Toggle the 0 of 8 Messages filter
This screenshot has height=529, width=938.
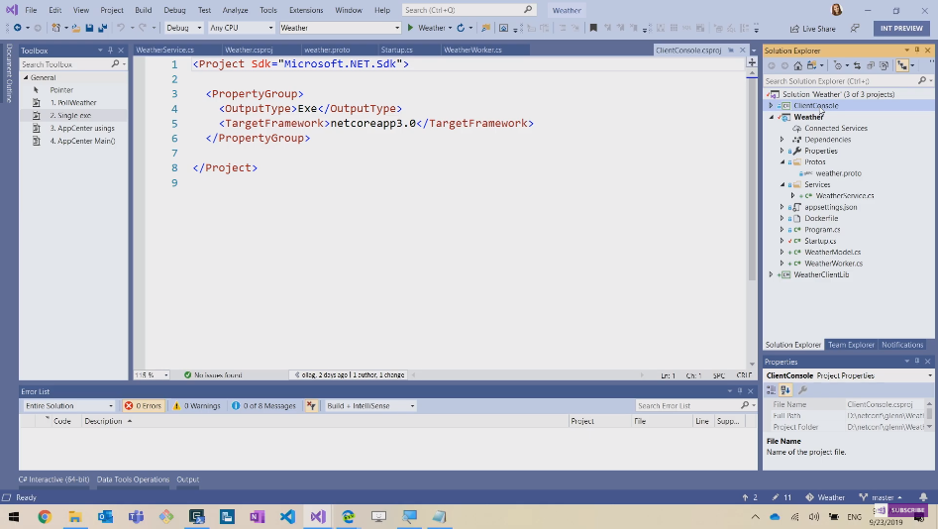point(263,406)
